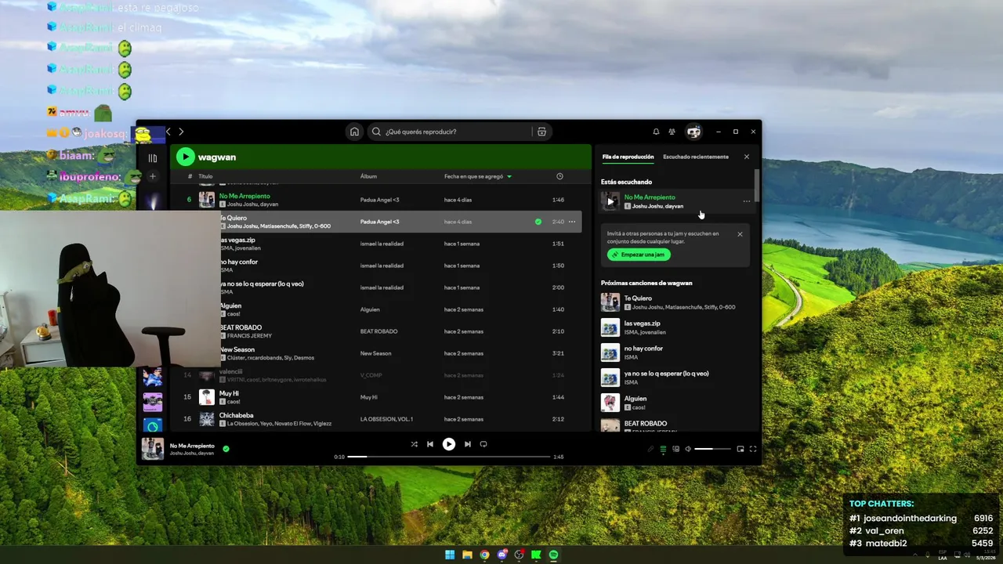1003x564 pixels.
Task: Select "ya no se lo q esperar" in the queue
Action: 676,378
